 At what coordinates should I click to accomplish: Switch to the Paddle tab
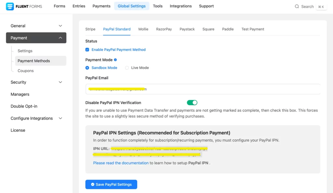click(228, 29)
